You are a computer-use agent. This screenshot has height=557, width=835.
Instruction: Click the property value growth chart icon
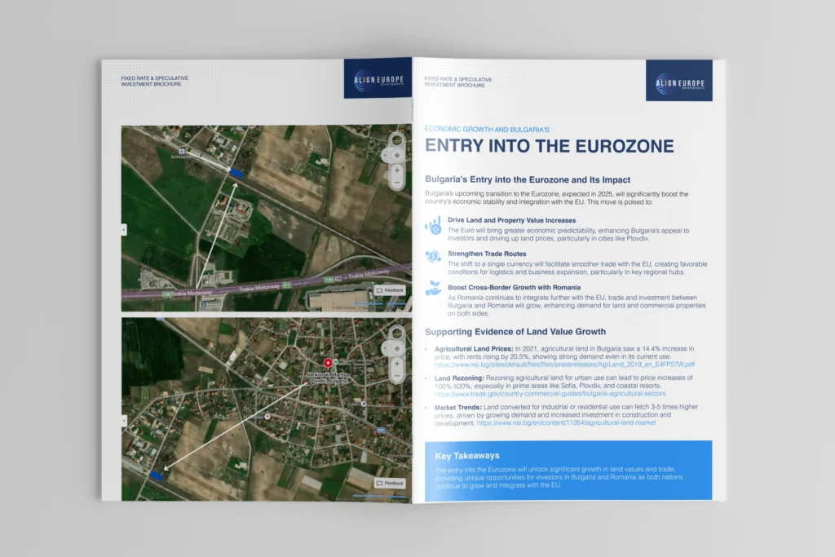pos(433,225)
